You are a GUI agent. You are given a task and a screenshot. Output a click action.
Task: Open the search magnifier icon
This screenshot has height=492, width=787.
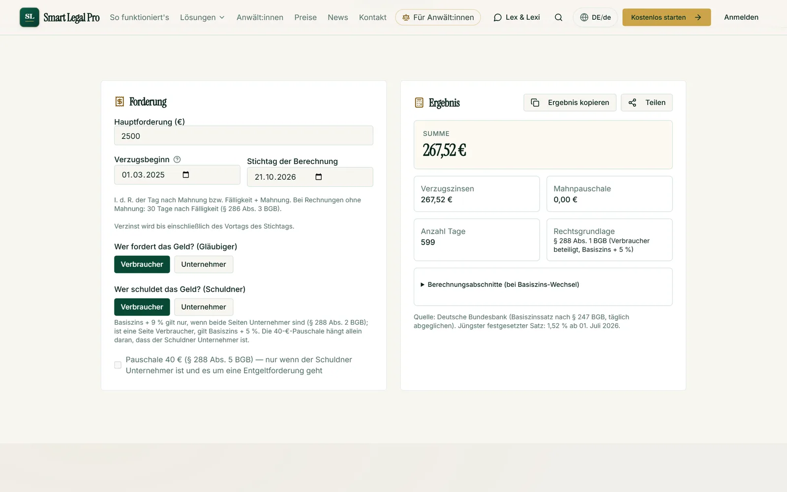tap(558, 17)
